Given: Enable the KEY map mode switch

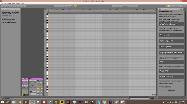Looking at the screenshot, I should 172,6.
